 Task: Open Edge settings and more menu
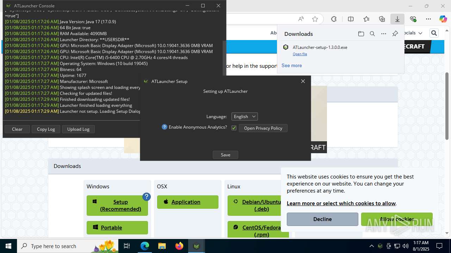point(428,19)
